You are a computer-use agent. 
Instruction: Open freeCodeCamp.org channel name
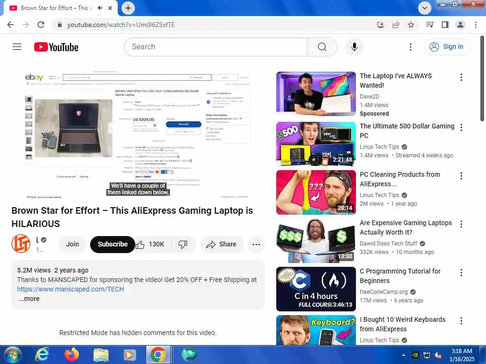point(383,292)
